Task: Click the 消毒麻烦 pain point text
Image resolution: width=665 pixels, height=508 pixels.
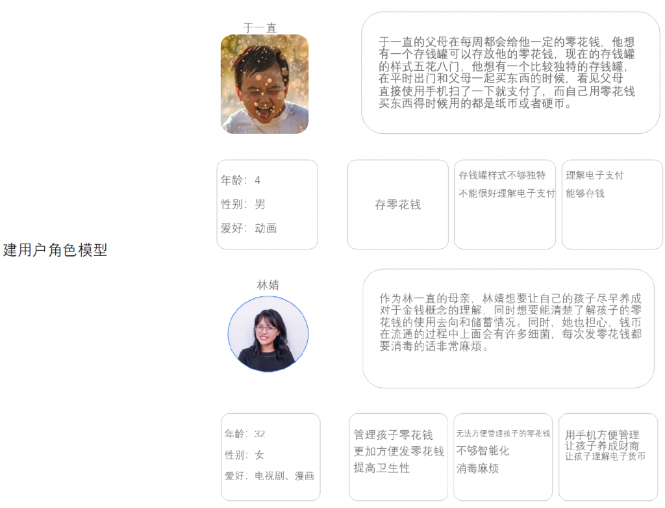Action: tap(477, 468)
